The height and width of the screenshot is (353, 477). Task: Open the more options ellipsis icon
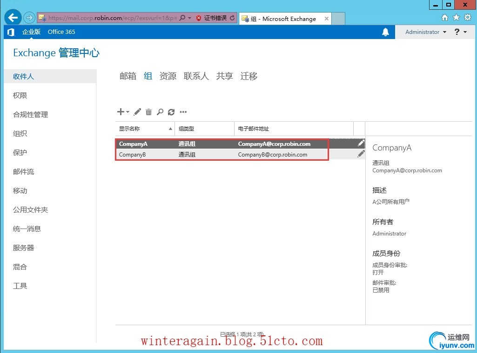pos(183,111)
